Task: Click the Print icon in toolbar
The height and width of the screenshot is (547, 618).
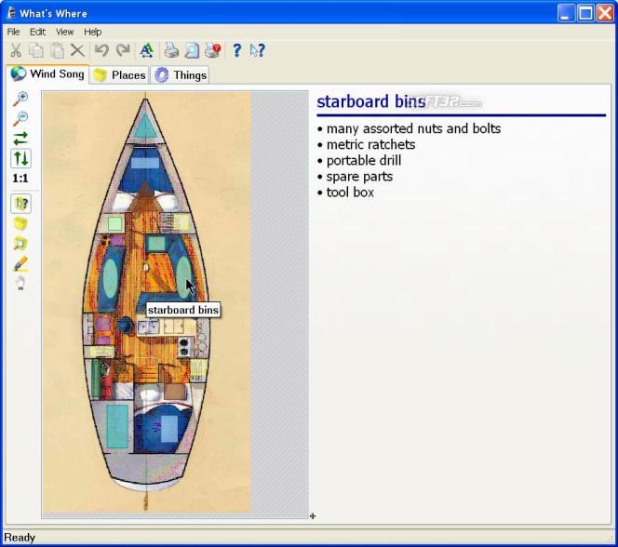Action: pos(171,51)
